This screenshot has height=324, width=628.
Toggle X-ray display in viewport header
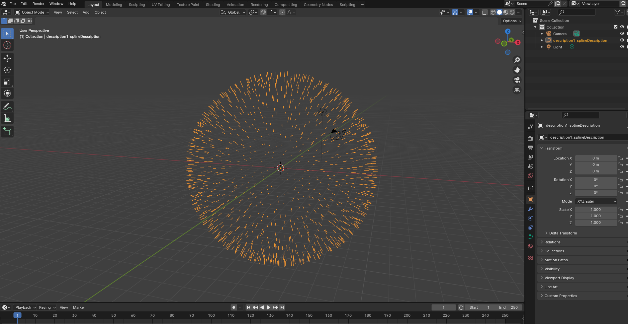(485, 12)
